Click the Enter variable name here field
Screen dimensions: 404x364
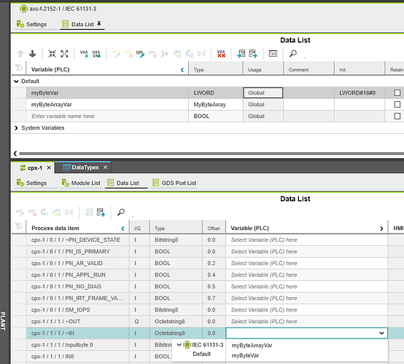tap(107, 116)
